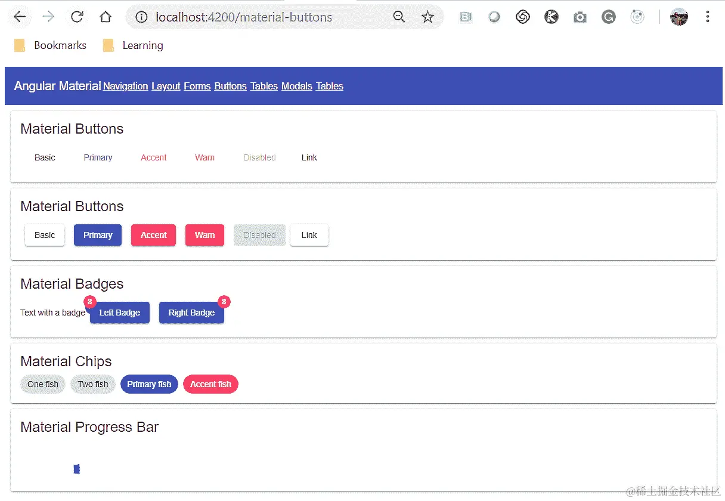Select the Primary fish chip
The height and width of the screenshot is (501, 725).
(149, 384)
